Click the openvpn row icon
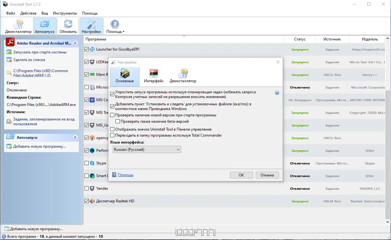The width and height of the screenshot is (391, 240). coord(92,138)
